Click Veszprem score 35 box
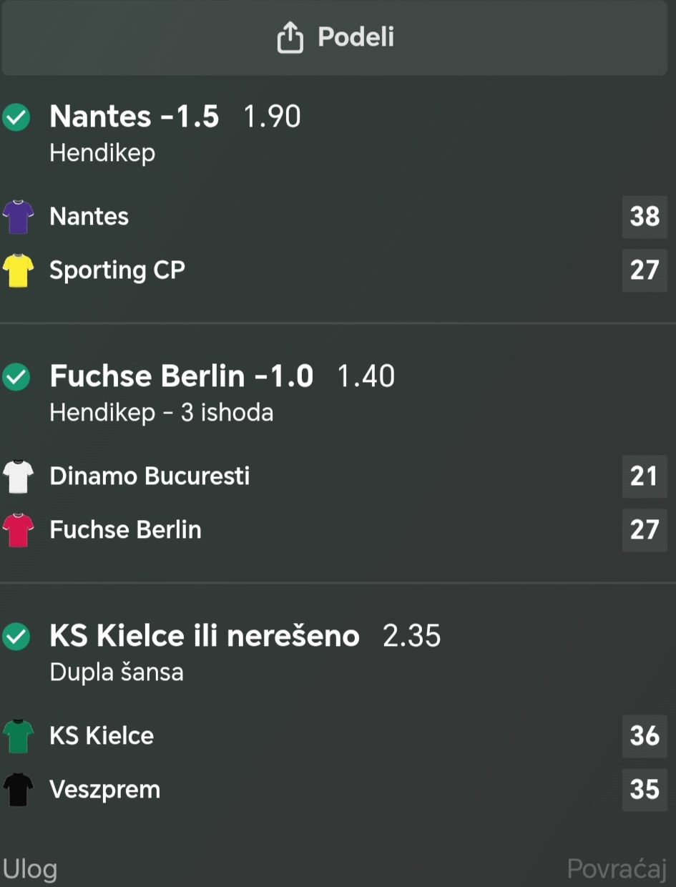Viewport: 676px width, 887px height. 644,790
